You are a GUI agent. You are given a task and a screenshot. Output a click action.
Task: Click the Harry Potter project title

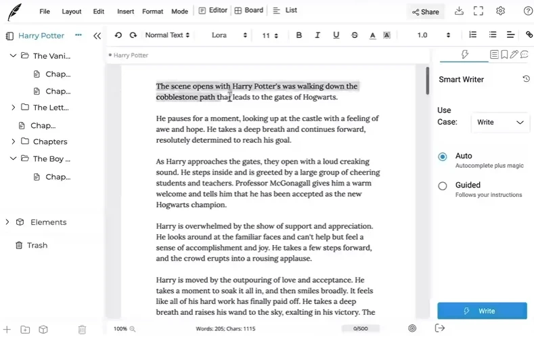[x=41, y=36]
